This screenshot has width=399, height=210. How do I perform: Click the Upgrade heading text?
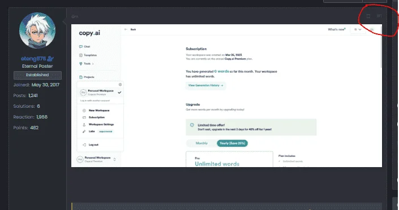[192, 104]
